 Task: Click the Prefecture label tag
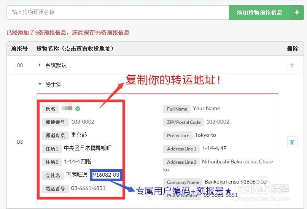click(178, 136)
